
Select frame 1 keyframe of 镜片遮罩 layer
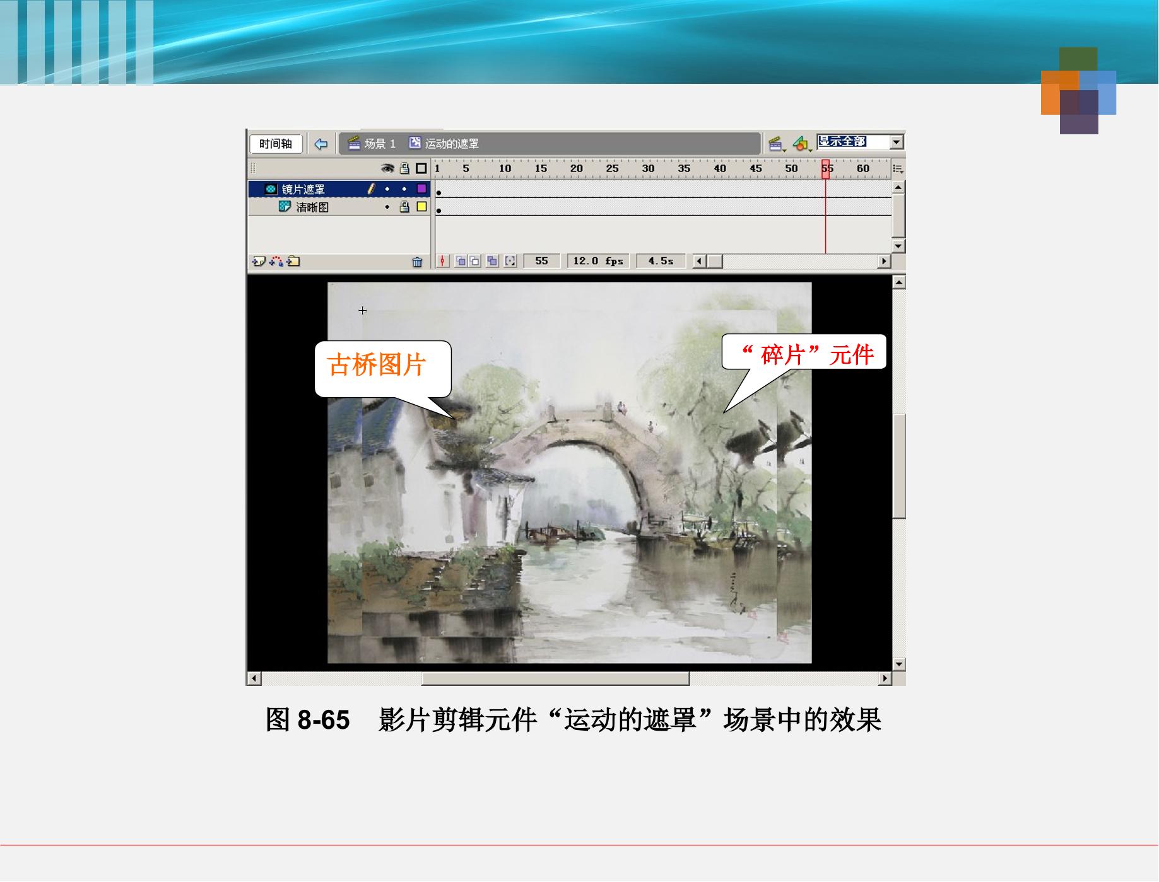click(438, 189)
